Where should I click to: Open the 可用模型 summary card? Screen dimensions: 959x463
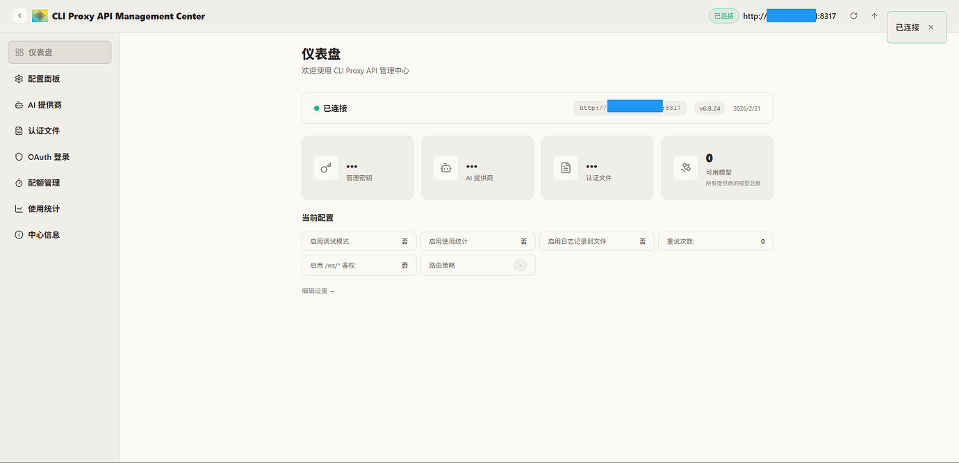pos(717,168)
